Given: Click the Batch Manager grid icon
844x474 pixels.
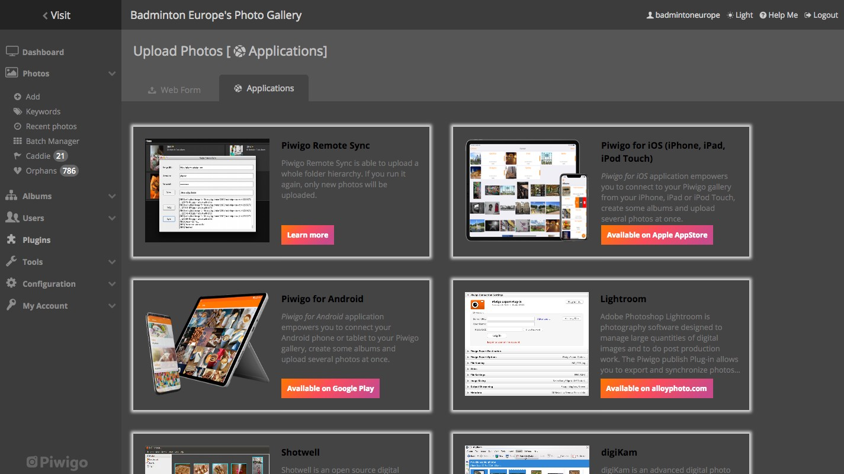Looking at the screenshot, I should (18, 141).
